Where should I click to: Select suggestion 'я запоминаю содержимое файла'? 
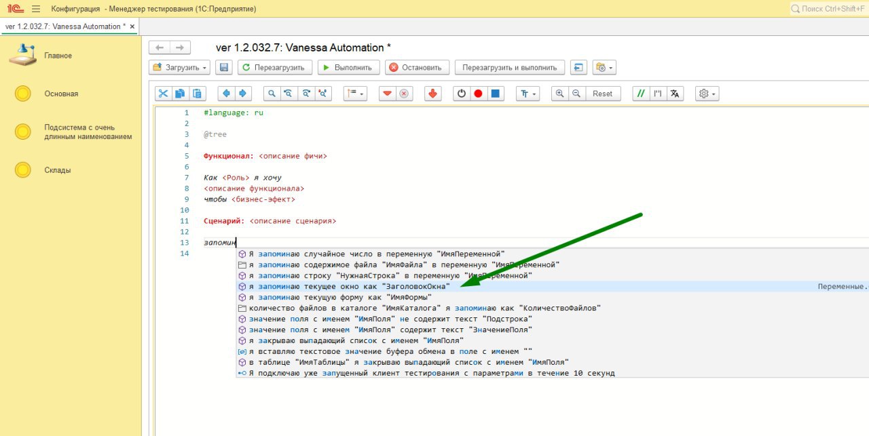[553, 265]
